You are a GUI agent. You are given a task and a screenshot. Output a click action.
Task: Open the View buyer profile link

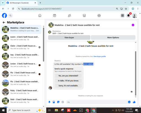pos(100,56)
